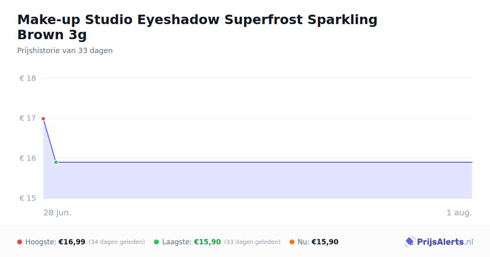Click the € 17 axis label

pyautogui.click(x=28, y=118)
